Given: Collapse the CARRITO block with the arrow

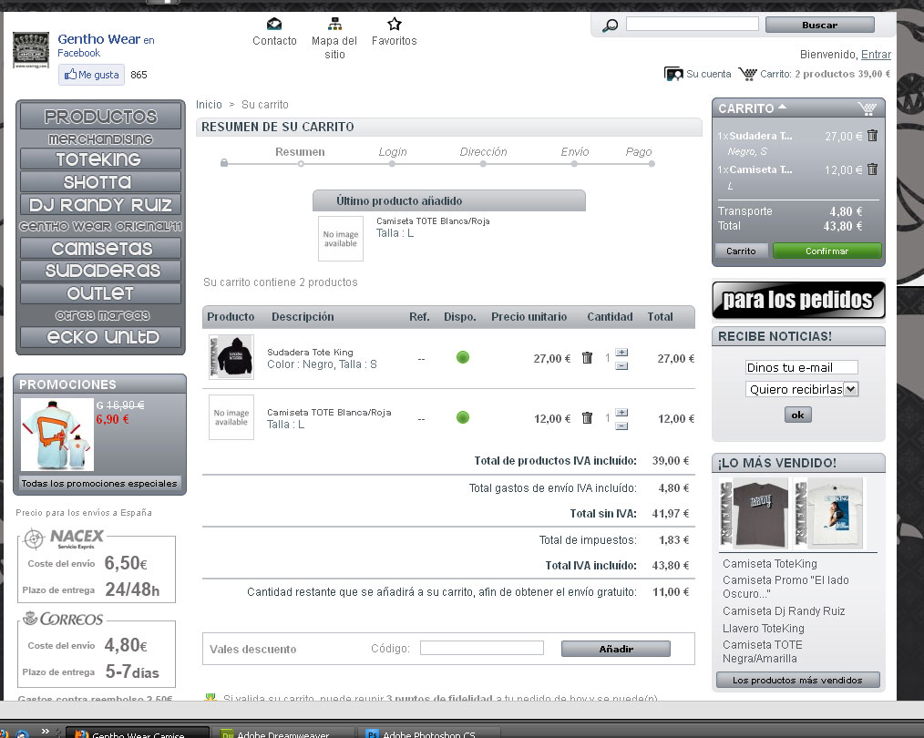Looking at the screenshot, I should pos(783,108).
